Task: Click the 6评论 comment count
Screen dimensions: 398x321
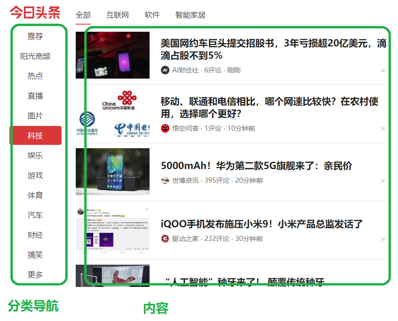Action: click(212, 70)
